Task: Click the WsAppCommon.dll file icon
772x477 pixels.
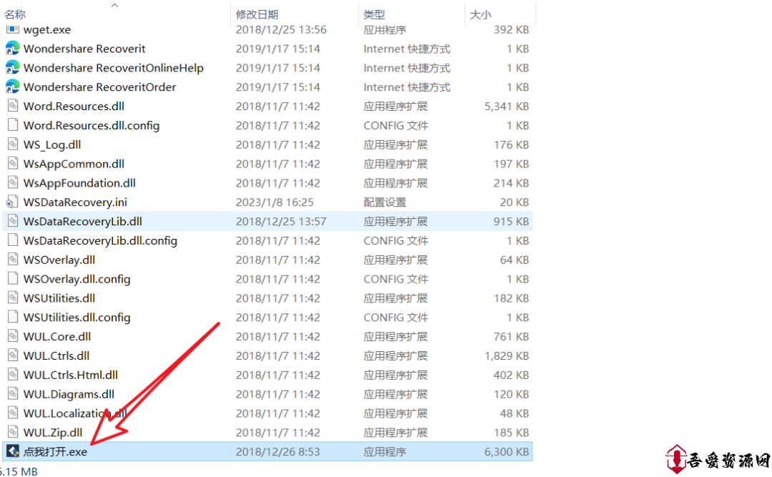Action: [x=13, y=164]
